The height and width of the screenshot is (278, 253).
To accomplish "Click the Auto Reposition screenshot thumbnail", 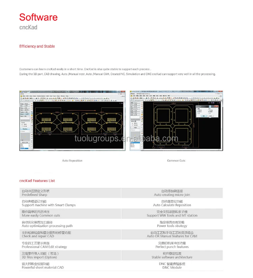I will pyautogui.click(x=68, y=120).
